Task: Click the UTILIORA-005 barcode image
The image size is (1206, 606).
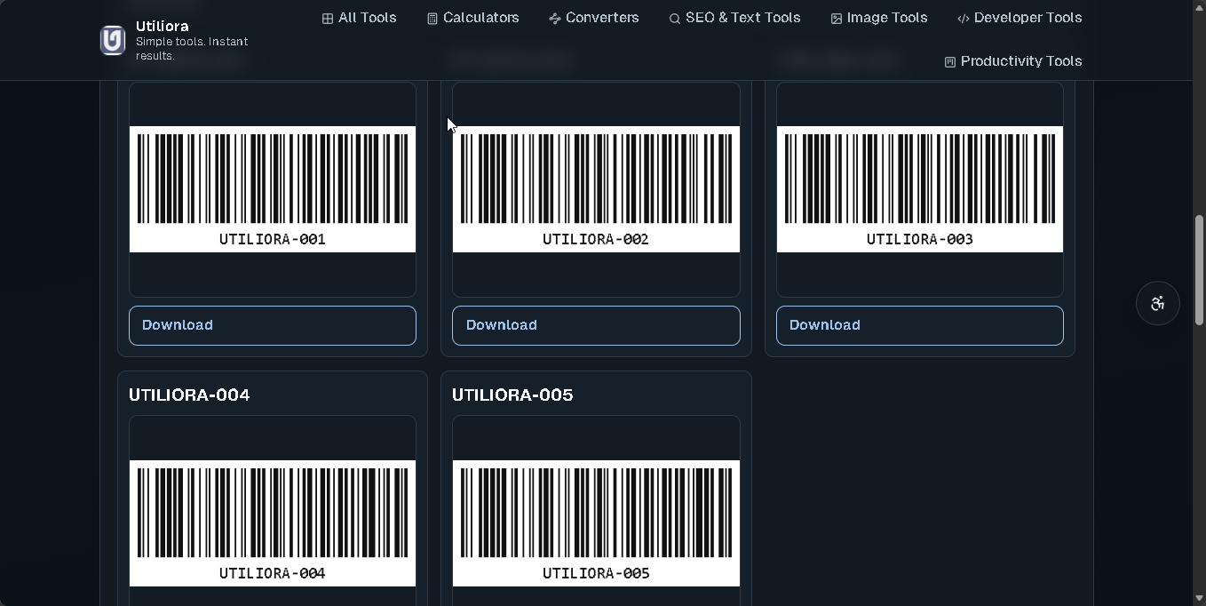Action: click(x=596, y=523)
